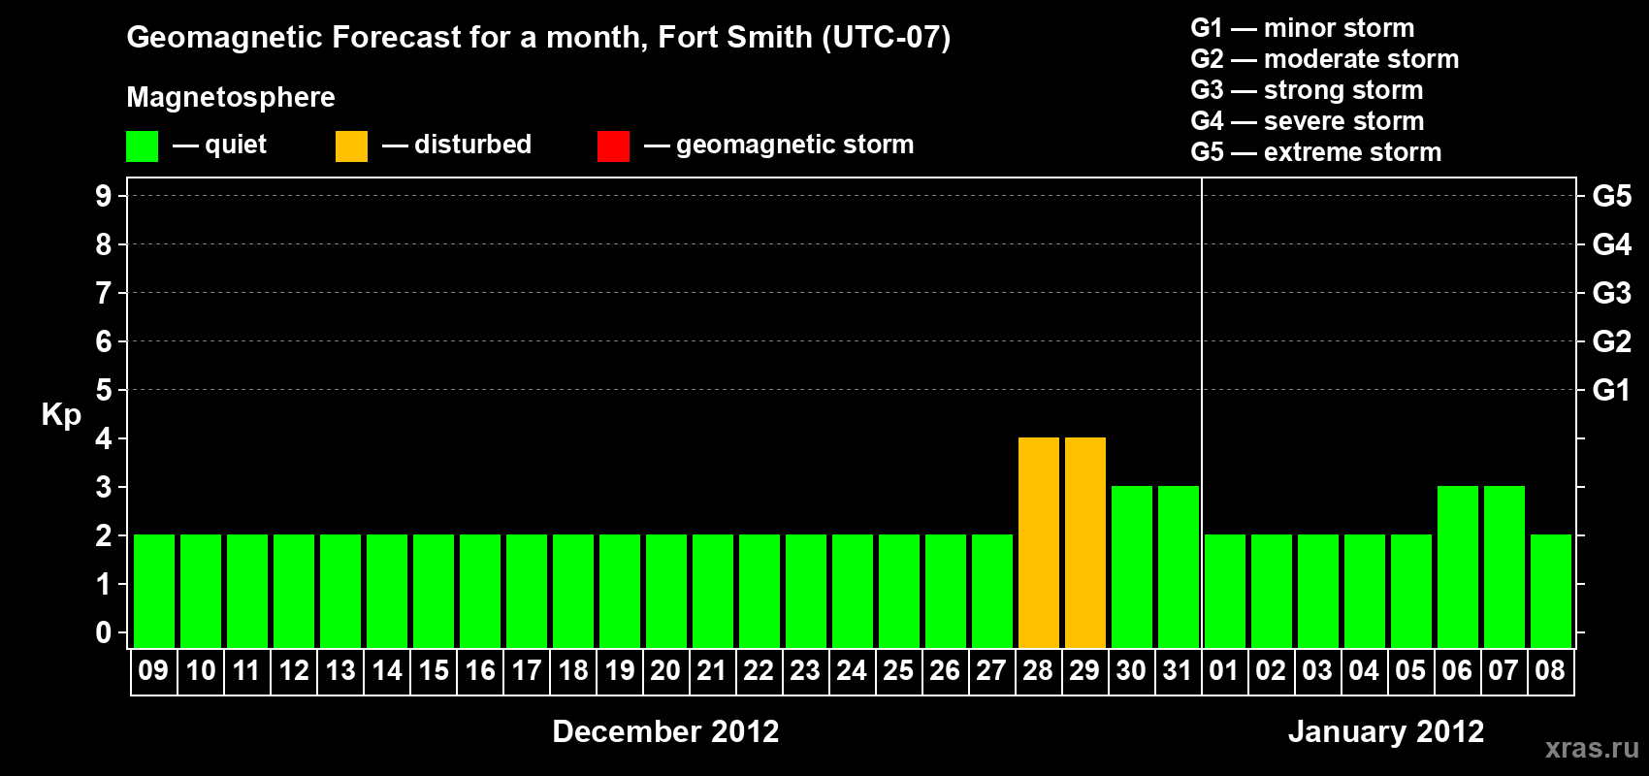This screenshot has height=776, width=1649.
Task: Click the 'G1 — minor storm' legend text
Action: pos(1303,28)
